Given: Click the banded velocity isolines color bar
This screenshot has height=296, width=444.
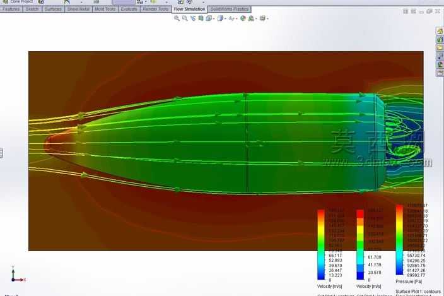Looking at the screenshot, I should click(360, 245).
